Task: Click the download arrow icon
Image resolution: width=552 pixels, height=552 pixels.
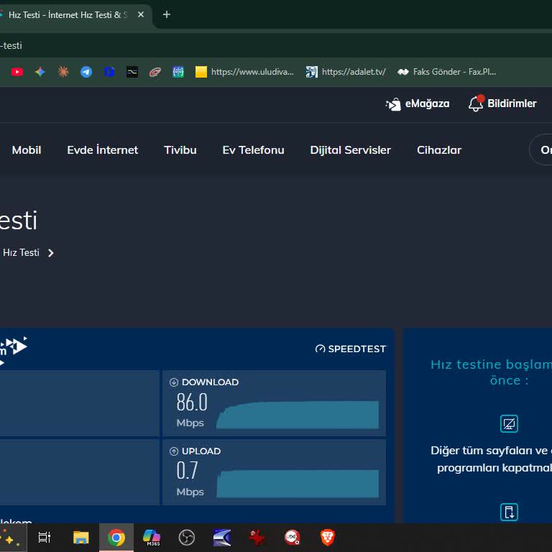Action: click(173, 382)
